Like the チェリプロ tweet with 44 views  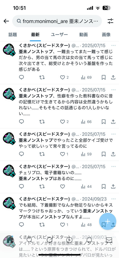(x=62, y=186)
